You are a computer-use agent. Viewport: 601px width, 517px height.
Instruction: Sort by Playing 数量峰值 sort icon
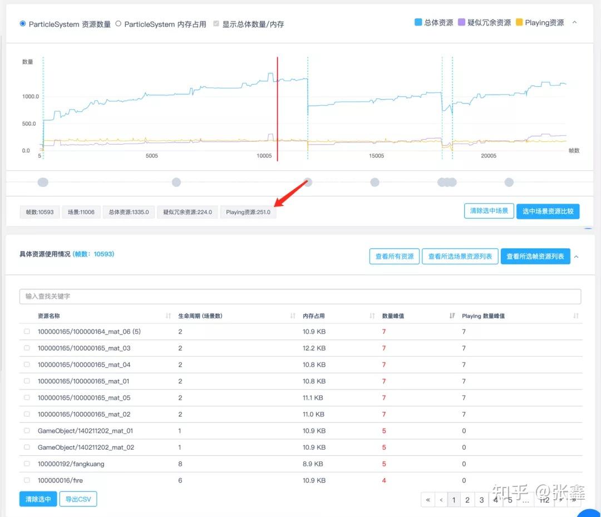point(576,316)
